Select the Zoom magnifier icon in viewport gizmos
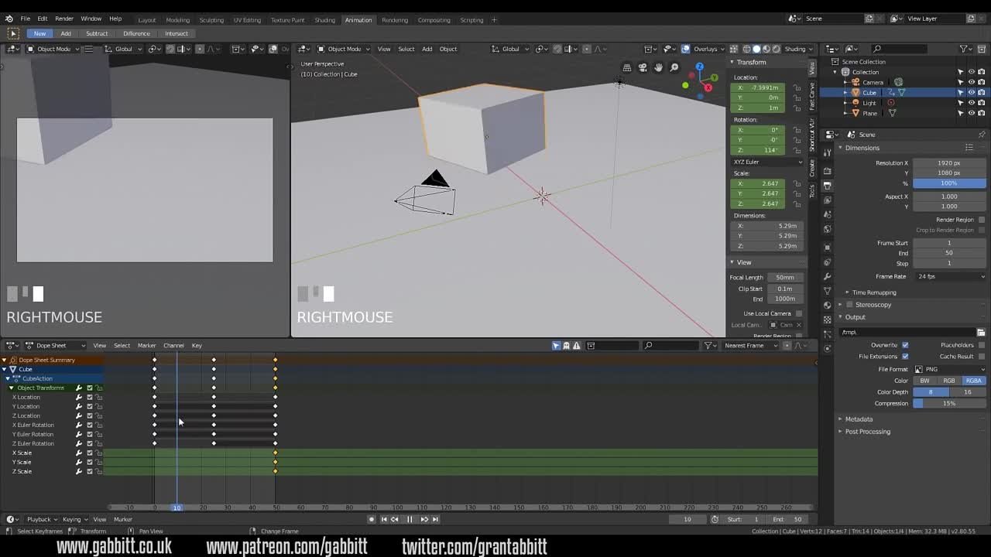Screen dimensions: 991x557 coord(674,67)
